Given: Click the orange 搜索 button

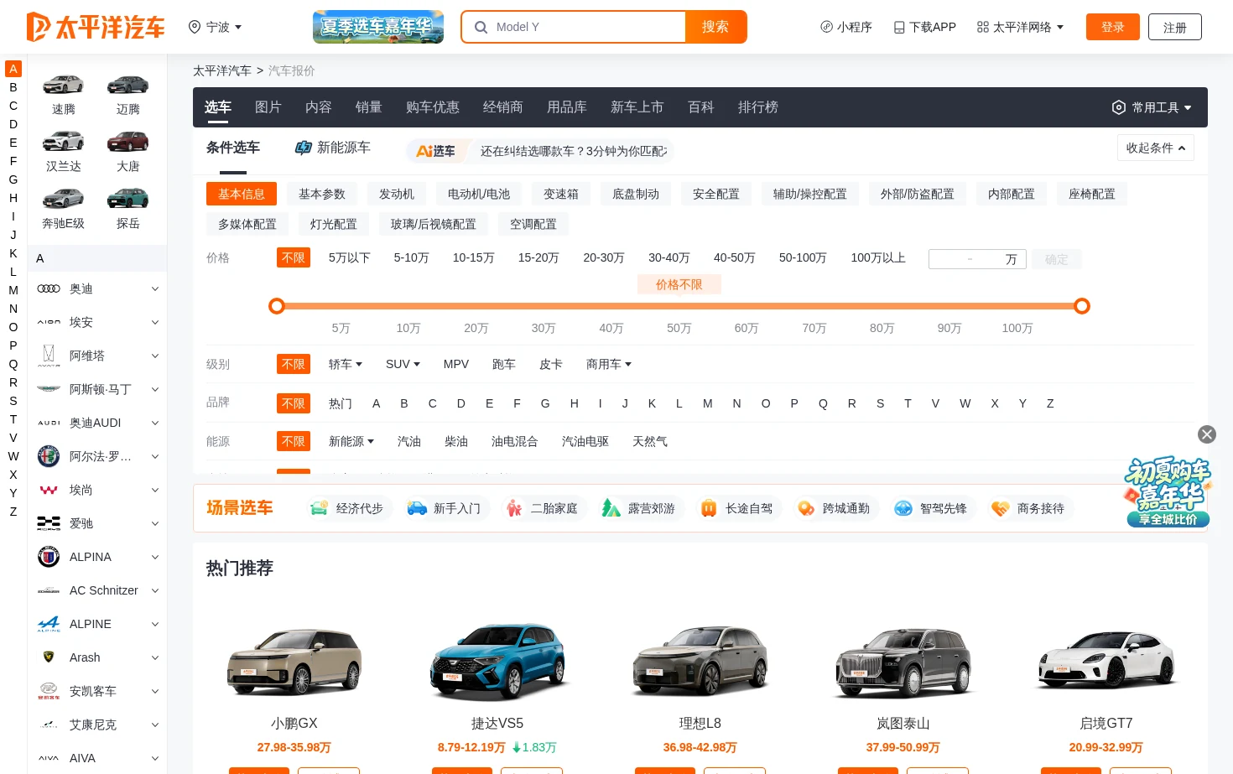Looking at the screenshot, I should tap(715, 27).
